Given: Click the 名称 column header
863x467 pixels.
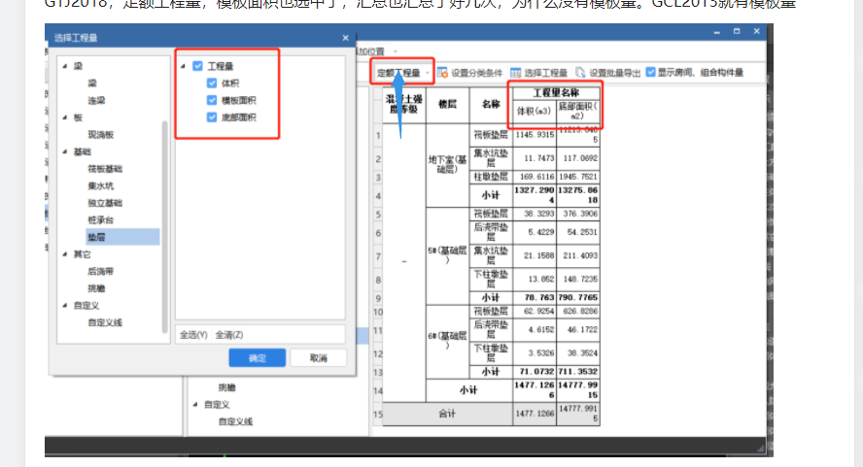Looking at the screenshot, I should pos(491,105).
